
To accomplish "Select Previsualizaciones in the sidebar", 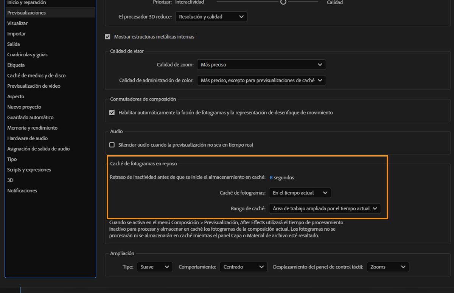I will [50, 13].
